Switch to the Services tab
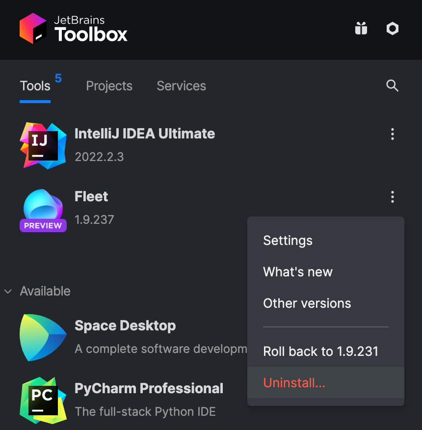This screenshot has height=430, width=422. (x=181, y=86)
